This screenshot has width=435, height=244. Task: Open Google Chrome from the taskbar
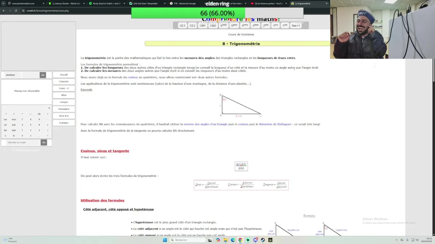click(x=240, y=240)
